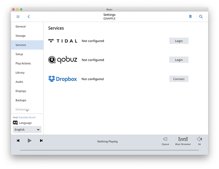
Task: Click the Dropbox logo
Action: 62,79
